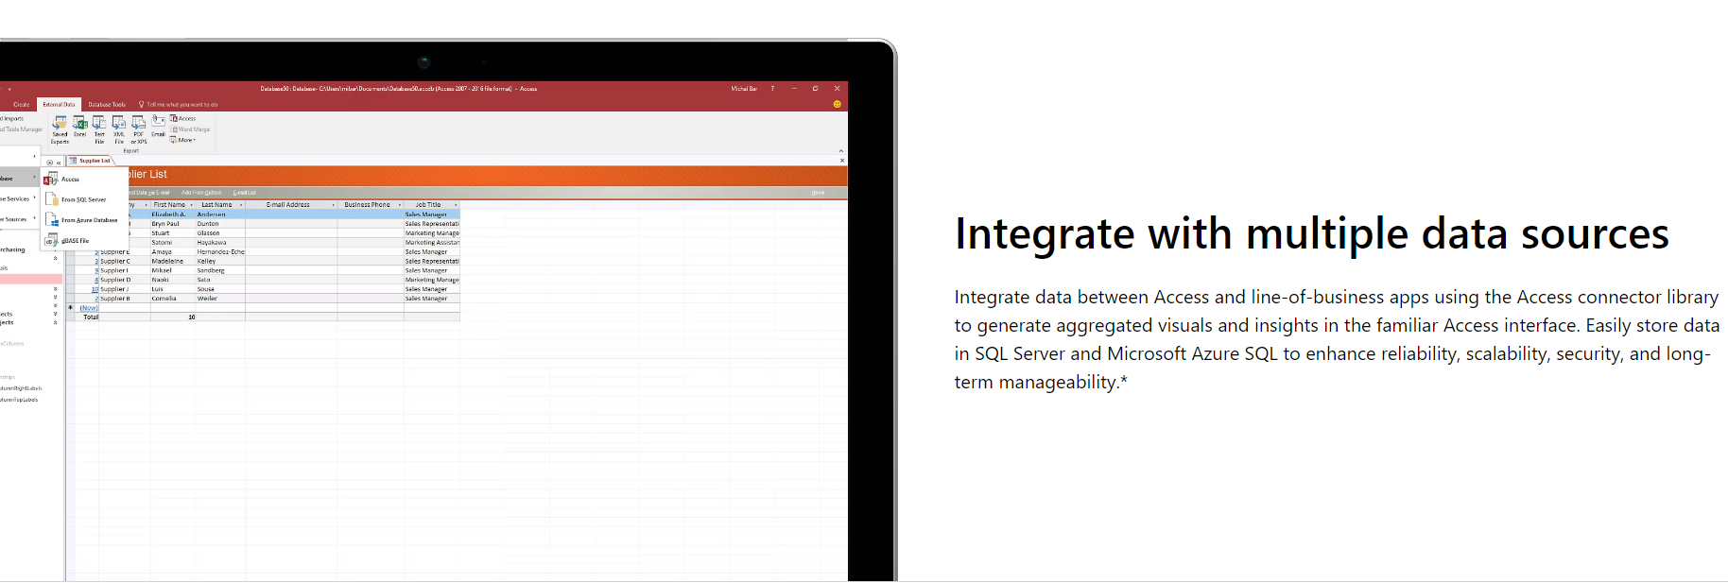Select From Azure Database in flyout

[x=83, y=220]
